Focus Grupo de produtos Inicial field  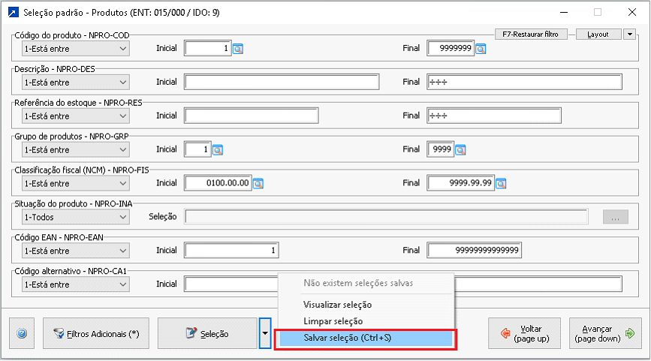[x=197, y=149]
